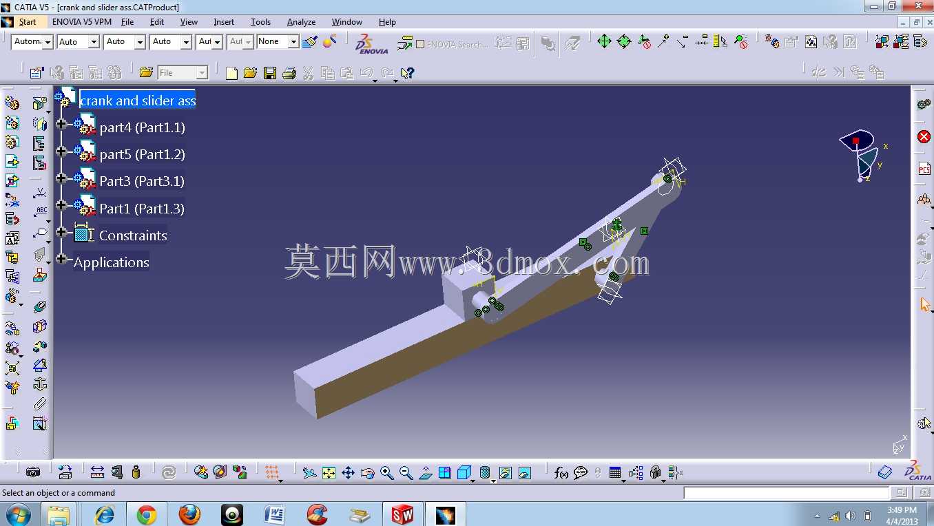The image size is (934, 526).
Task: Click the green Fit All In icon
Action: [x=329, y=472]
